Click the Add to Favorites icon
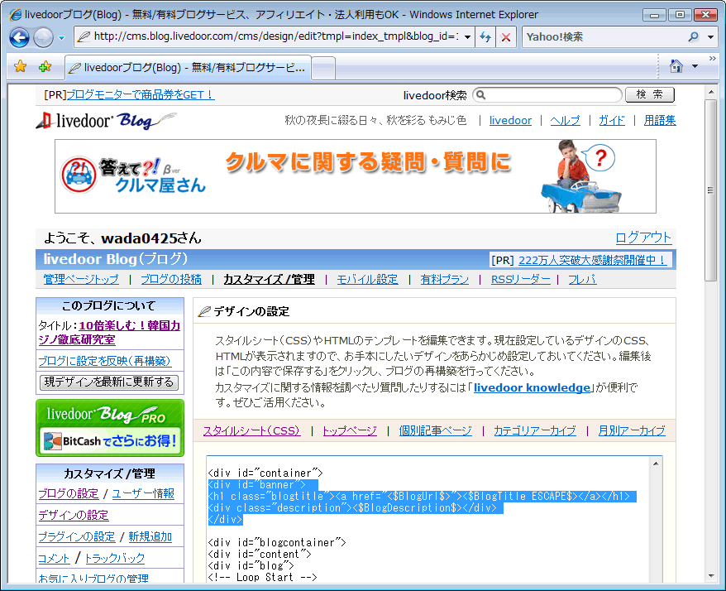 [x=45, y=67]
